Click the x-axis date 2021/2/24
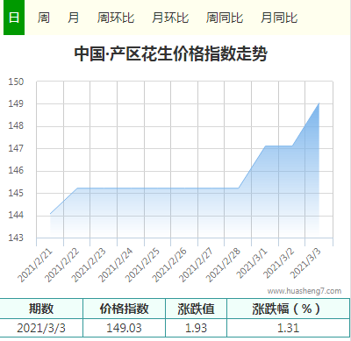Viewport: 351px width, 341px height. tap(116, 266)
